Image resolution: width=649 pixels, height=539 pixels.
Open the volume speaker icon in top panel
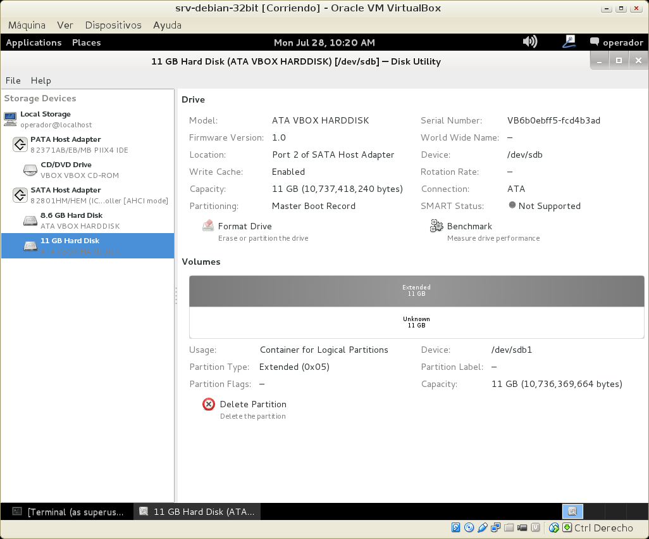tap(529, 42)
